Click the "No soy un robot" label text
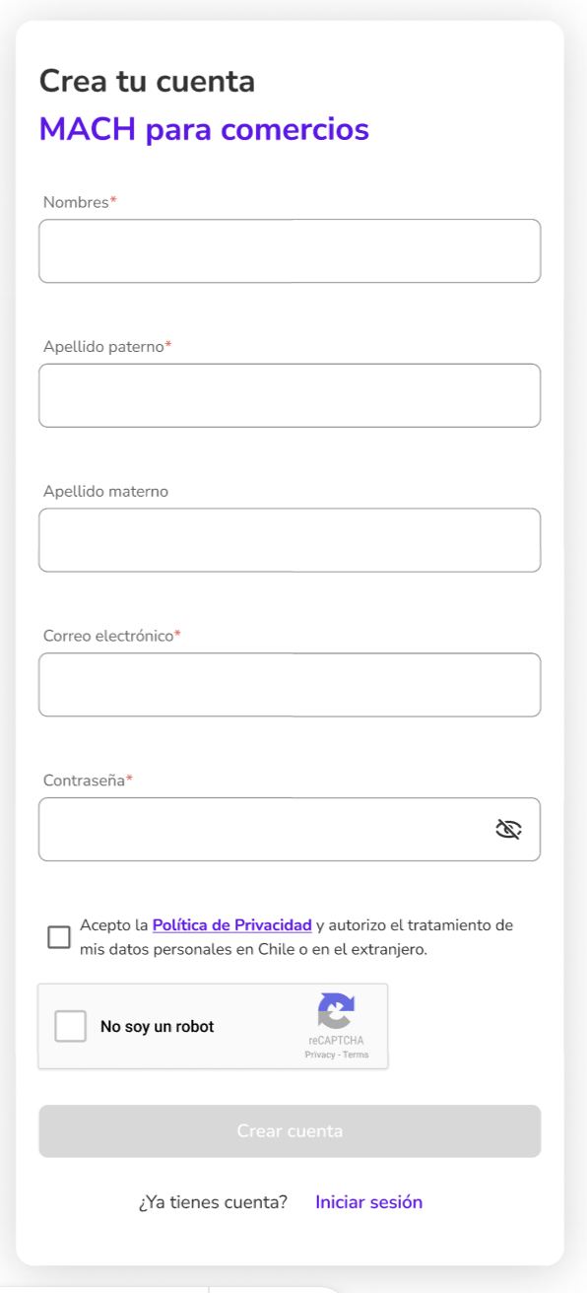 [x=158, y=1026]
